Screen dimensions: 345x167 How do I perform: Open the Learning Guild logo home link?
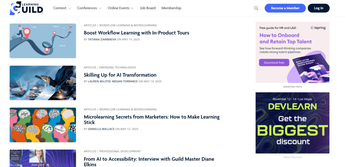point(26,8)
